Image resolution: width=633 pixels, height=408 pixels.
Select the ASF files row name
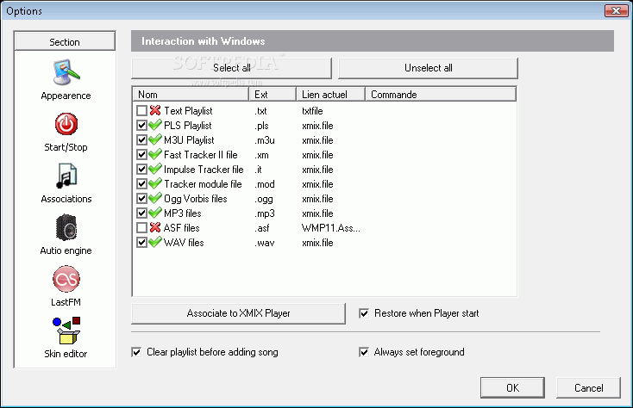[182, 228]
